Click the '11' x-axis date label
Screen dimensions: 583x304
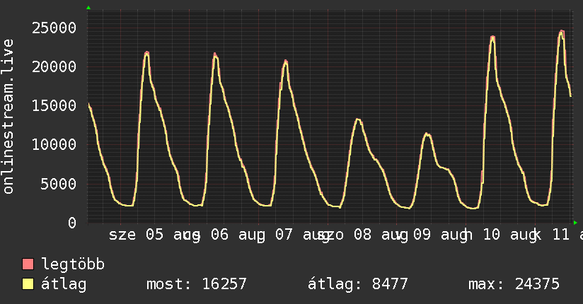[x=560, y=235]
